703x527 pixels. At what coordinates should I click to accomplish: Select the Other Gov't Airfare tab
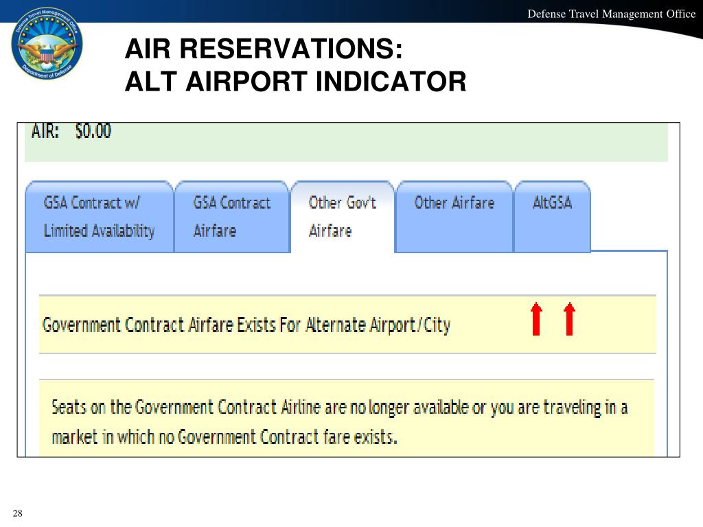pos(343,217)
